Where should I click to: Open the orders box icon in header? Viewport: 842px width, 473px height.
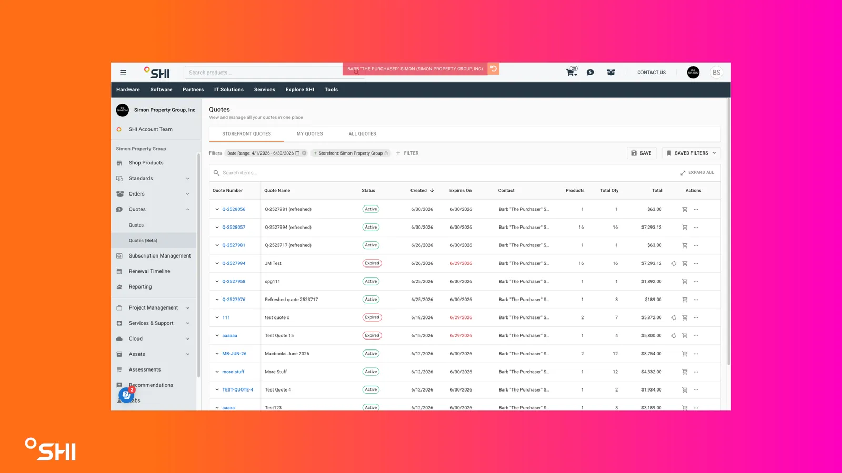[611, 73]
